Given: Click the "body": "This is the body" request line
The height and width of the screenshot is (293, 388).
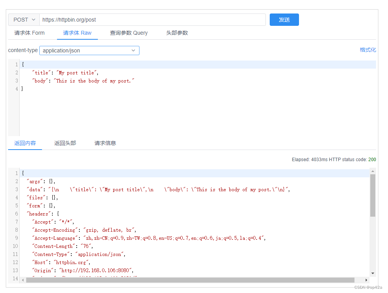Looking at the screenshot, I should (83, 81).
